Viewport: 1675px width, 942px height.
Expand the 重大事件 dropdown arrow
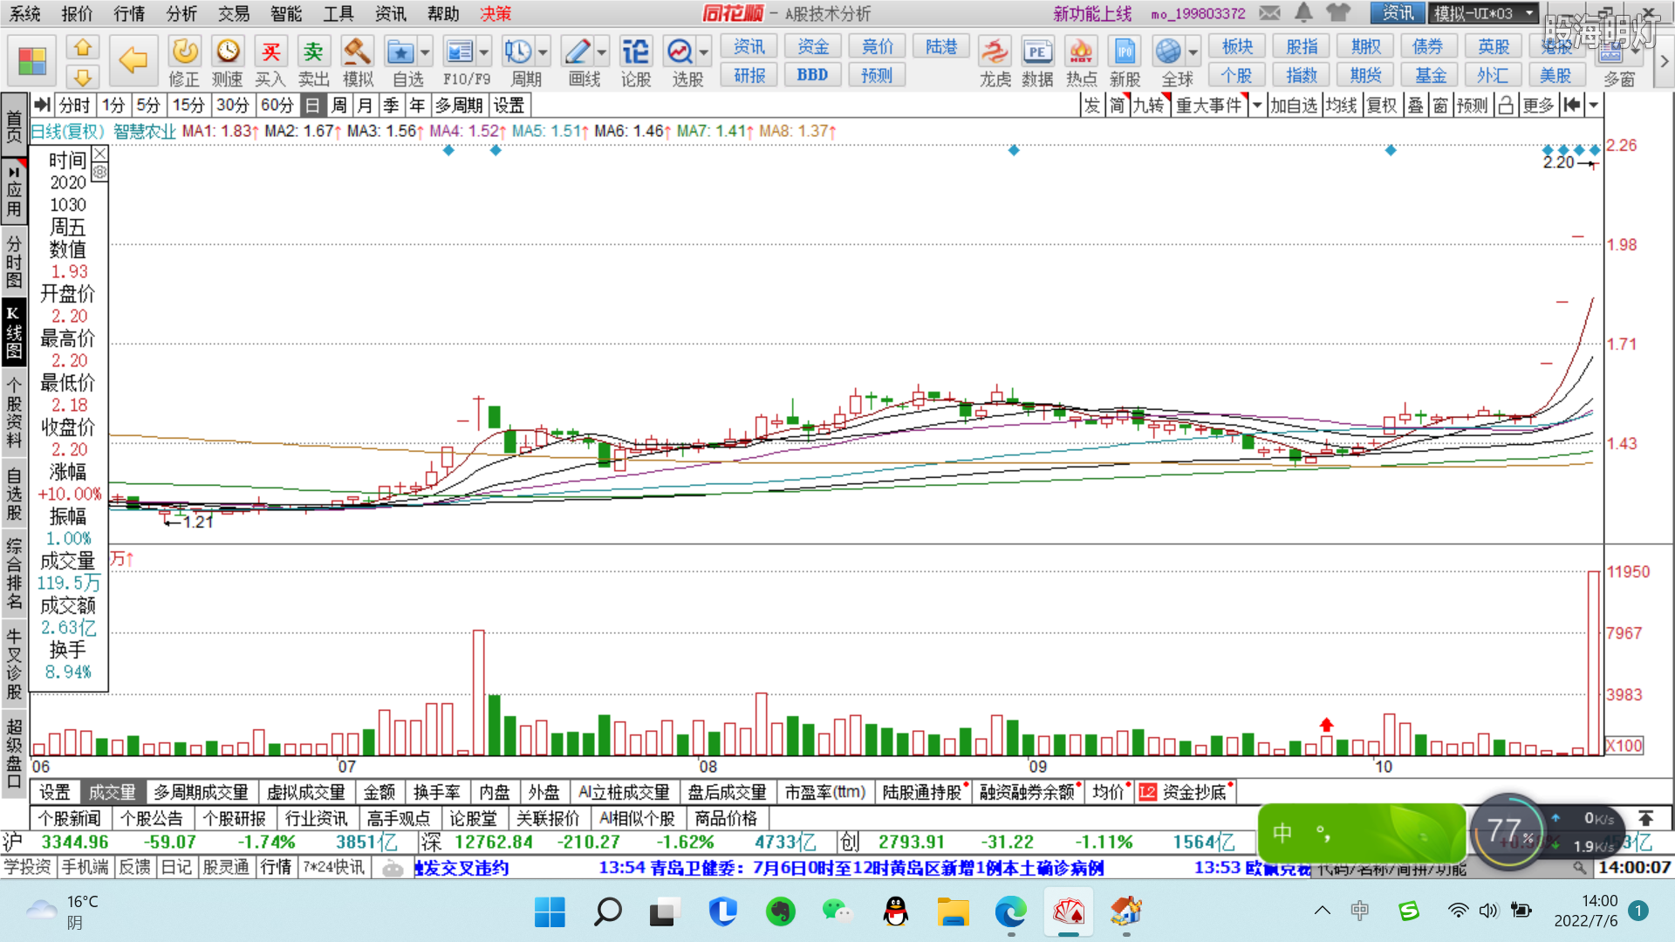1257,106
